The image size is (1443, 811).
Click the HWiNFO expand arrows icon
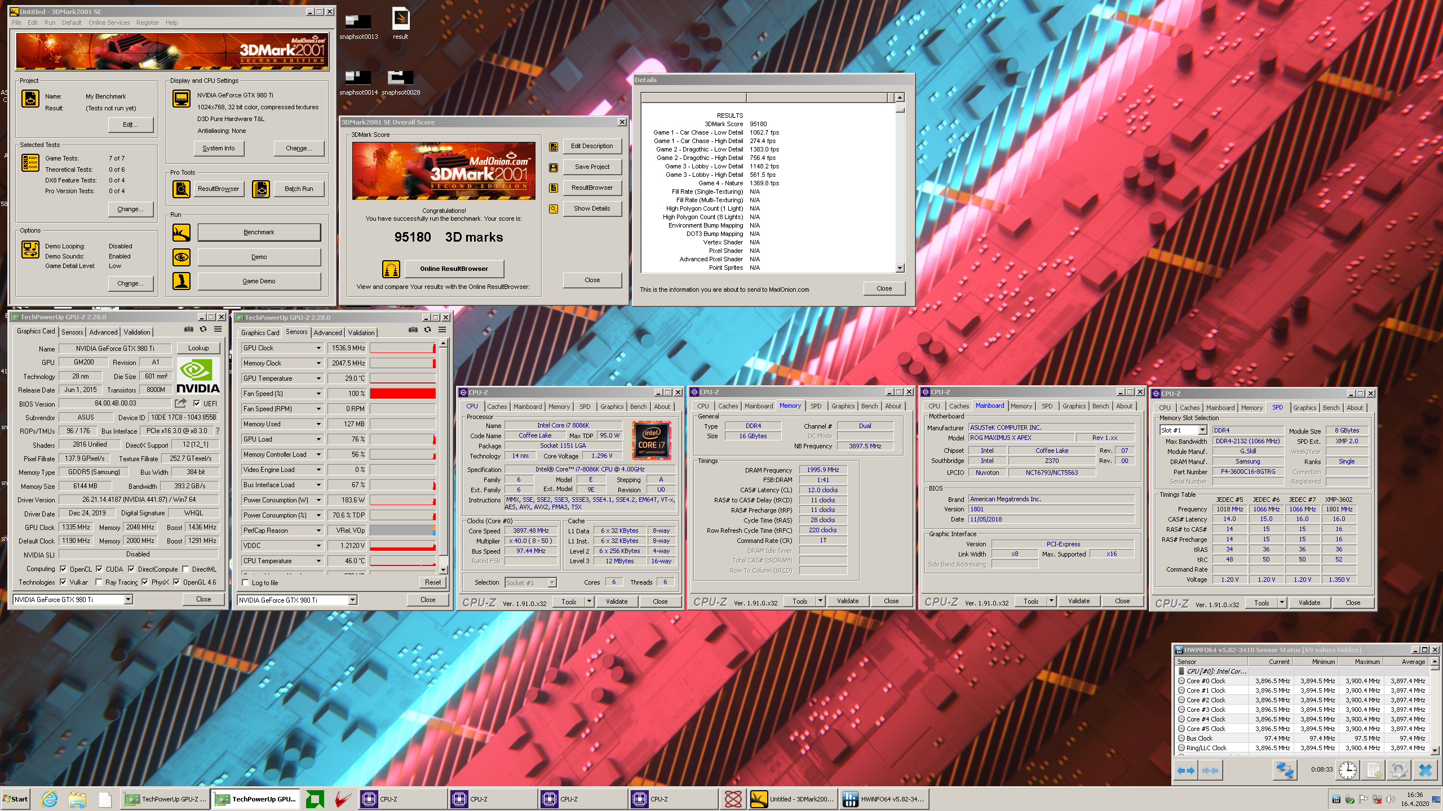[1187, 770]
